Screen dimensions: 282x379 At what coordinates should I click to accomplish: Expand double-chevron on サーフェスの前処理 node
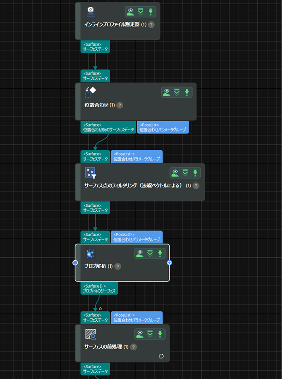click(150, 334)
